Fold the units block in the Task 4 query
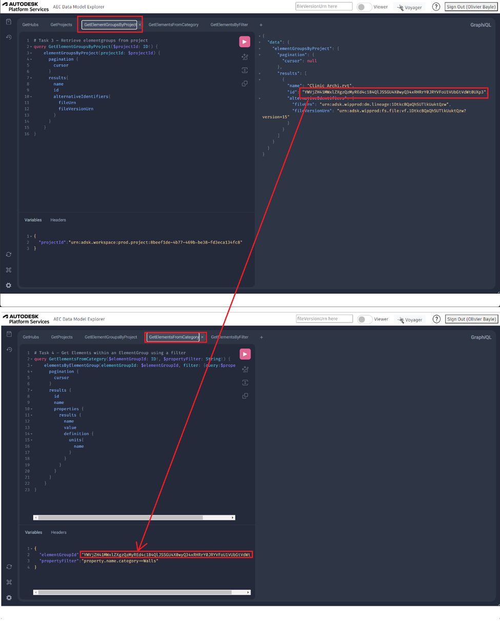 [31, 440]
